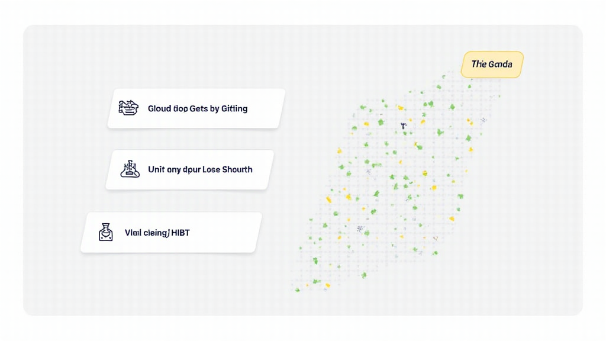Click the center of the dotted grid map
Screen dimensions: 606x341
tap(394, 184)
